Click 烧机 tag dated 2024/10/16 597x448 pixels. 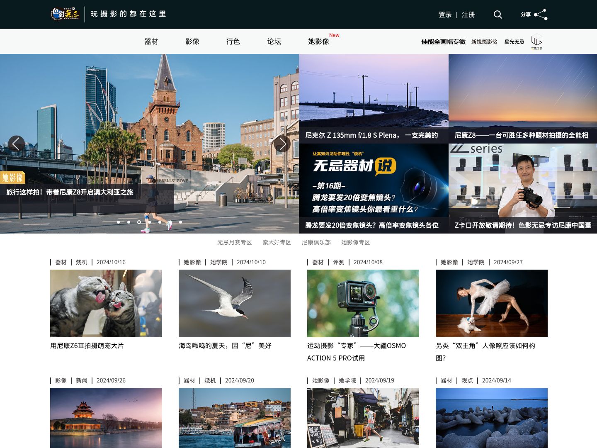point(82,262)
